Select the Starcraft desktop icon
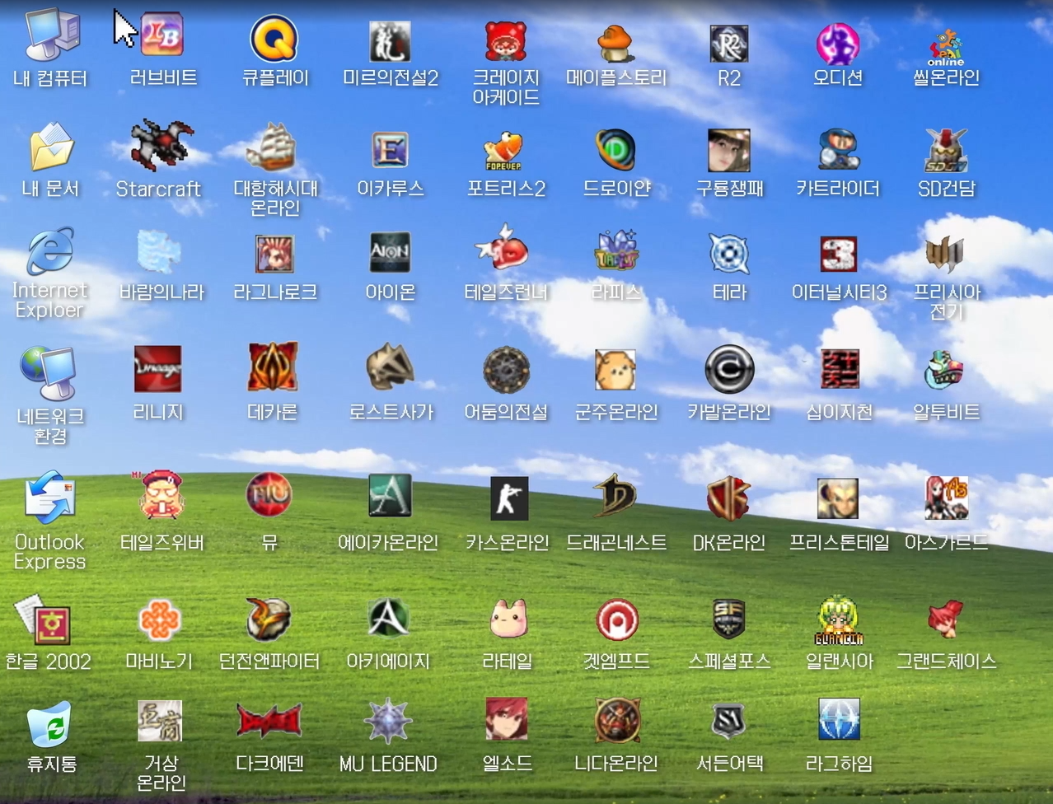 pyautogui.click(x=161, y=146)
